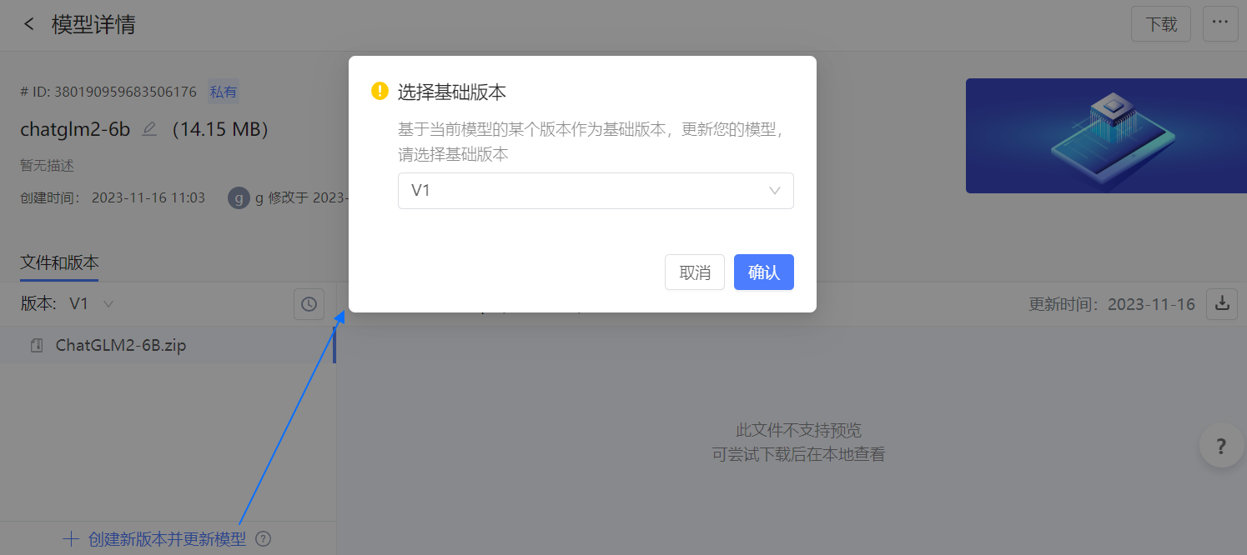The height and width of the screenshot is (555, 1247).
Task: Cancel the dialog with 取消
Action: tap(695, 272)
